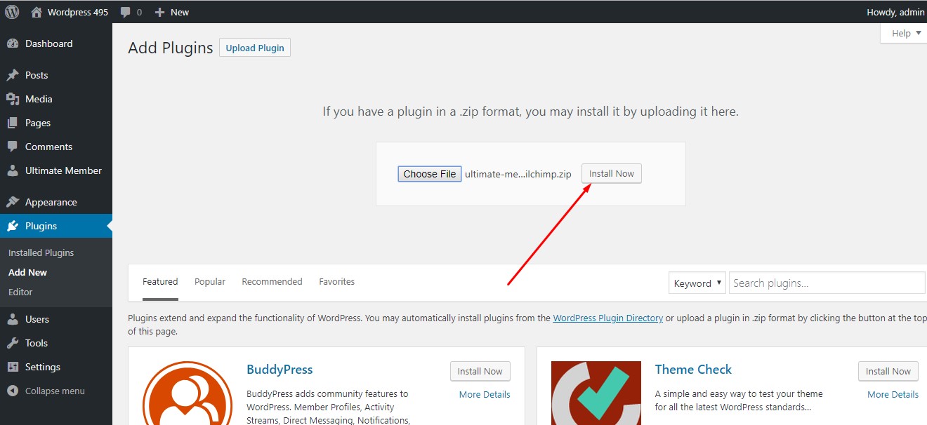The width and height of the screenshot is (927, 425).
Task: Open the Pages menu label
Action: click(x=38, y=123)
